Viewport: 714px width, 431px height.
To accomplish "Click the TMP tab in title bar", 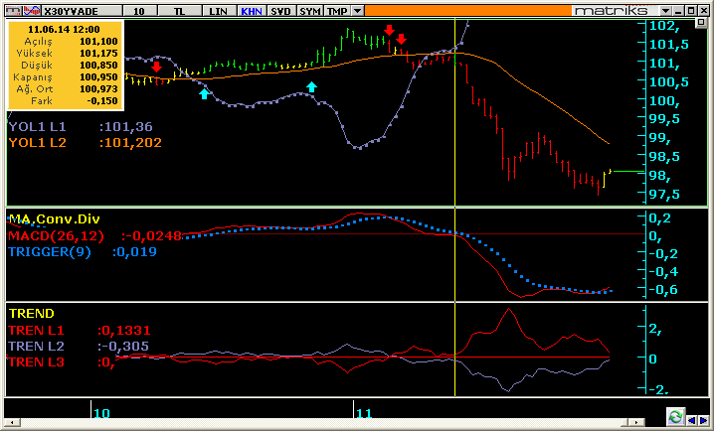I will coord(338,10).
